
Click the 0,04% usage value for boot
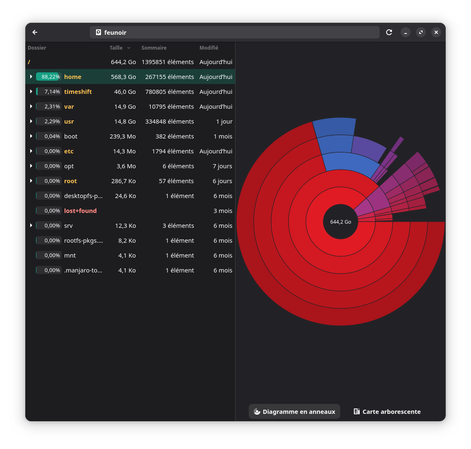52,136
